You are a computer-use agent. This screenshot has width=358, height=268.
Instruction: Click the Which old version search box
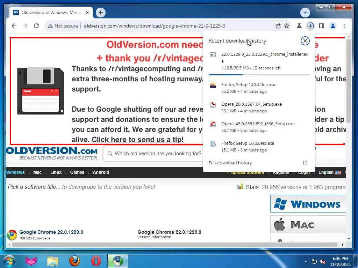pyautogui.click(x=153, y=154)
